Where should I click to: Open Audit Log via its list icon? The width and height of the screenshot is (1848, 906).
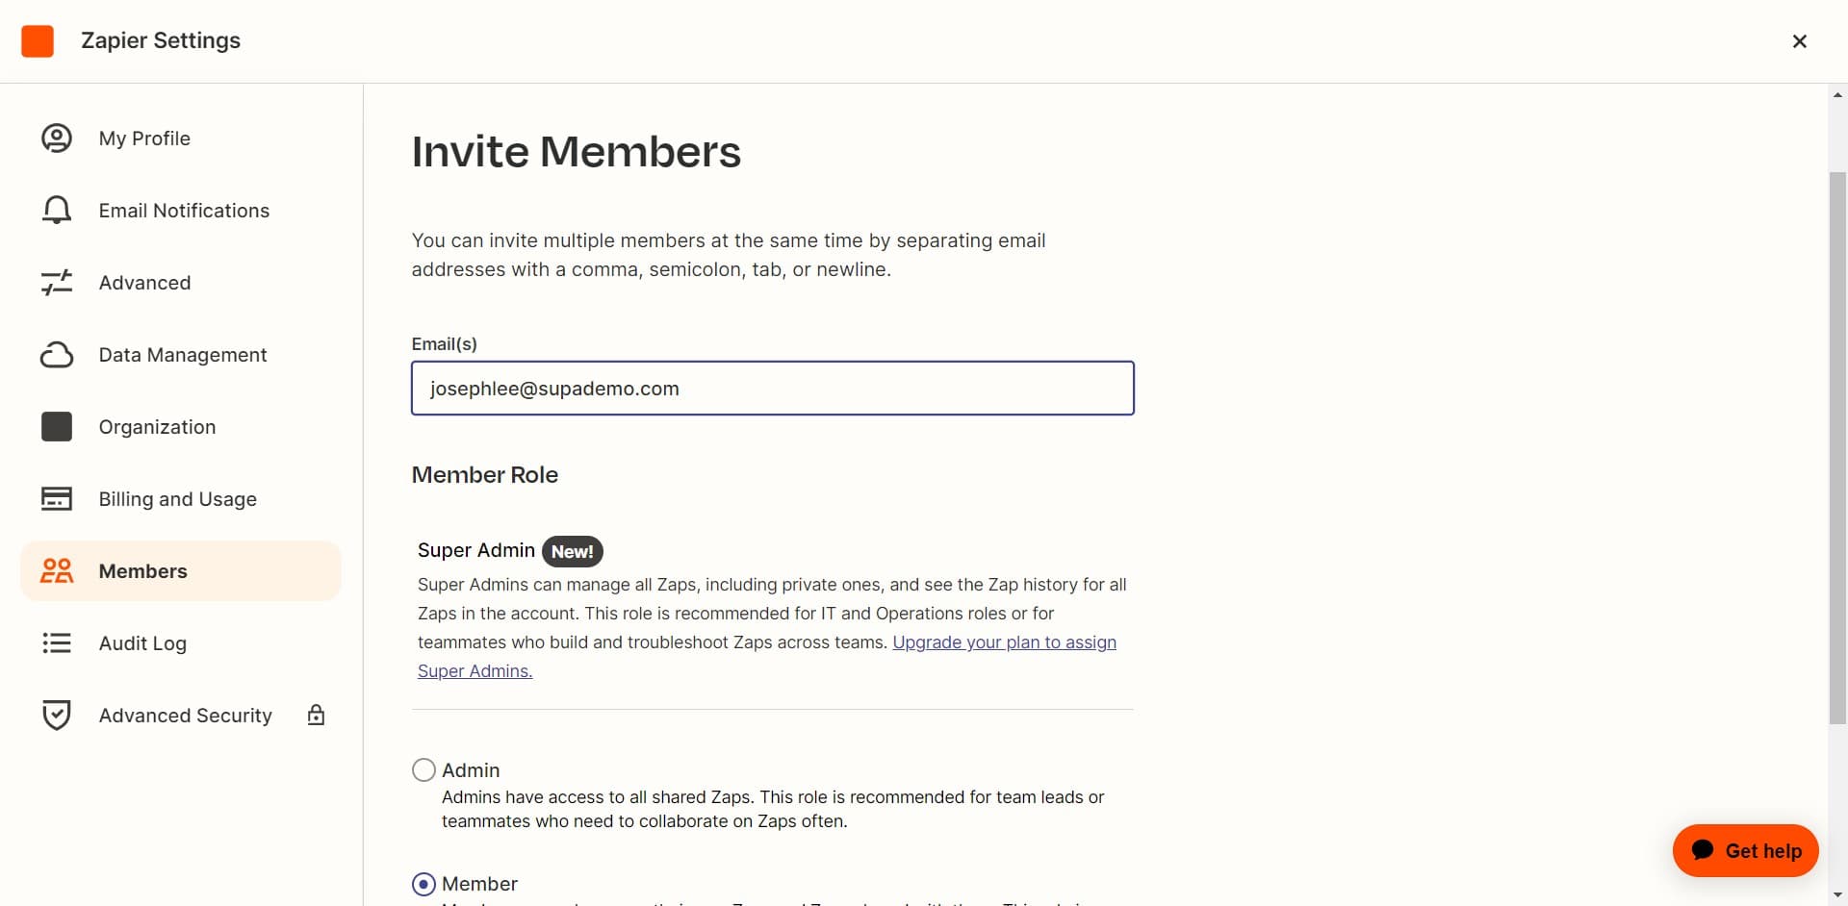57,642
